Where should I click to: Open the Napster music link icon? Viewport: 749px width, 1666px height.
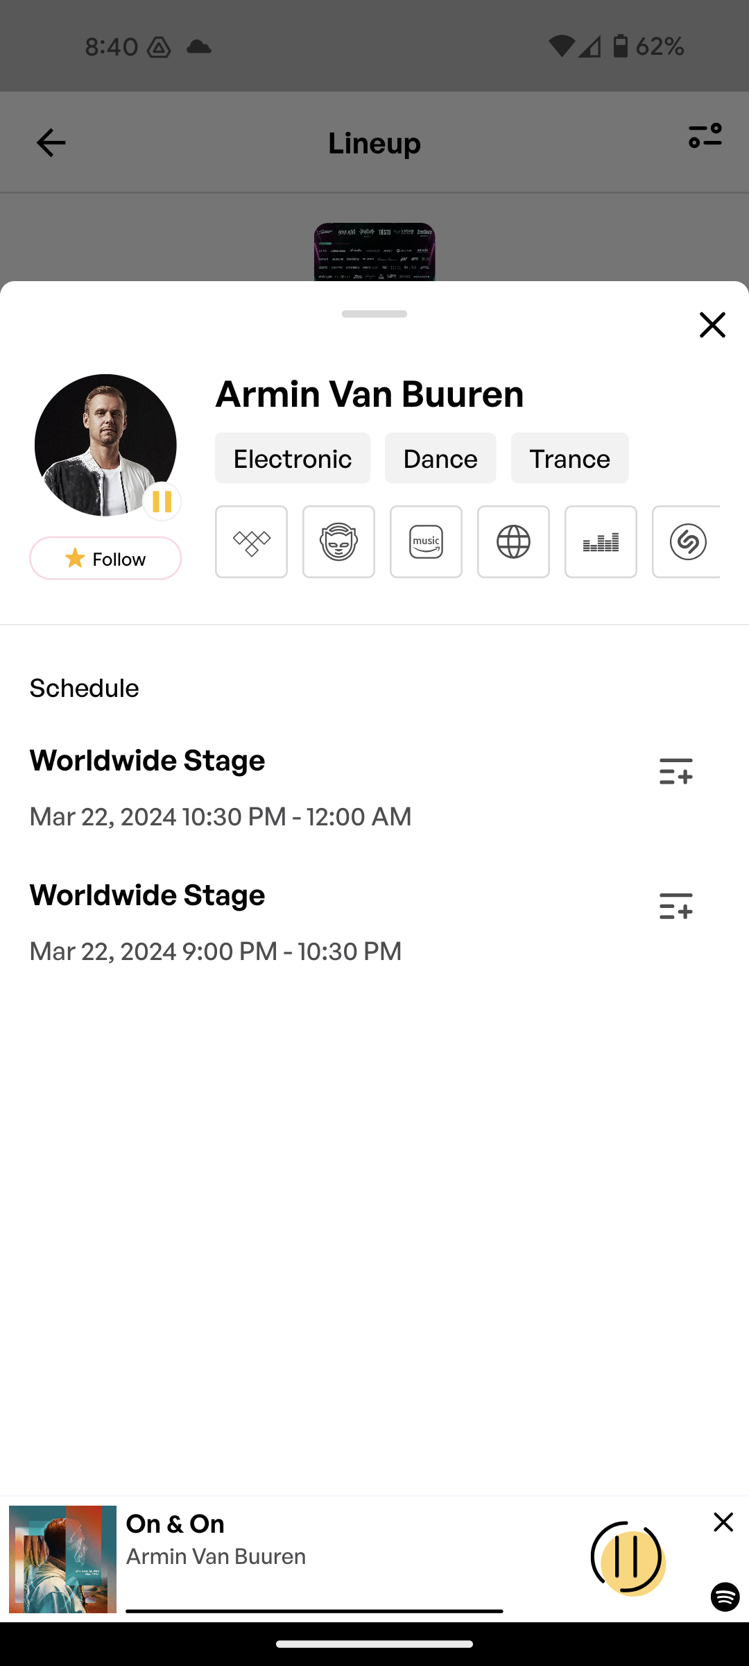[338, 541]
